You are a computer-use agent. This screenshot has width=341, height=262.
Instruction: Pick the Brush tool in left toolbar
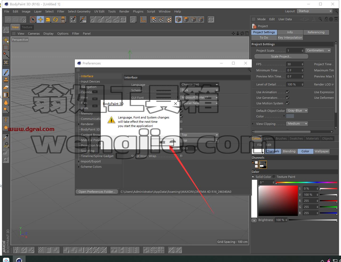[x=6, y=72]
